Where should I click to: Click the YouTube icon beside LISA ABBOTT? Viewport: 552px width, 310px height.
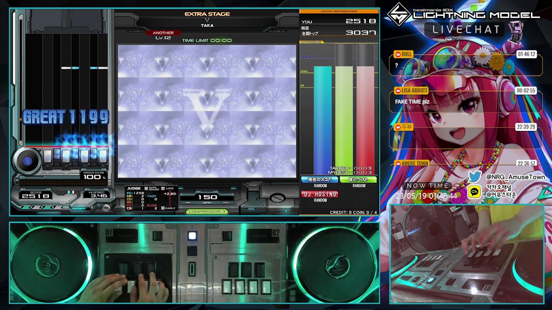click(398, 91)
